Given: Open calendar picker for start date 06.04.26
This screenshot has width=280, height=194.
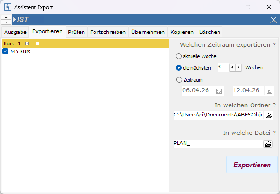Looking at the screenshot, I should coord(218,91).
